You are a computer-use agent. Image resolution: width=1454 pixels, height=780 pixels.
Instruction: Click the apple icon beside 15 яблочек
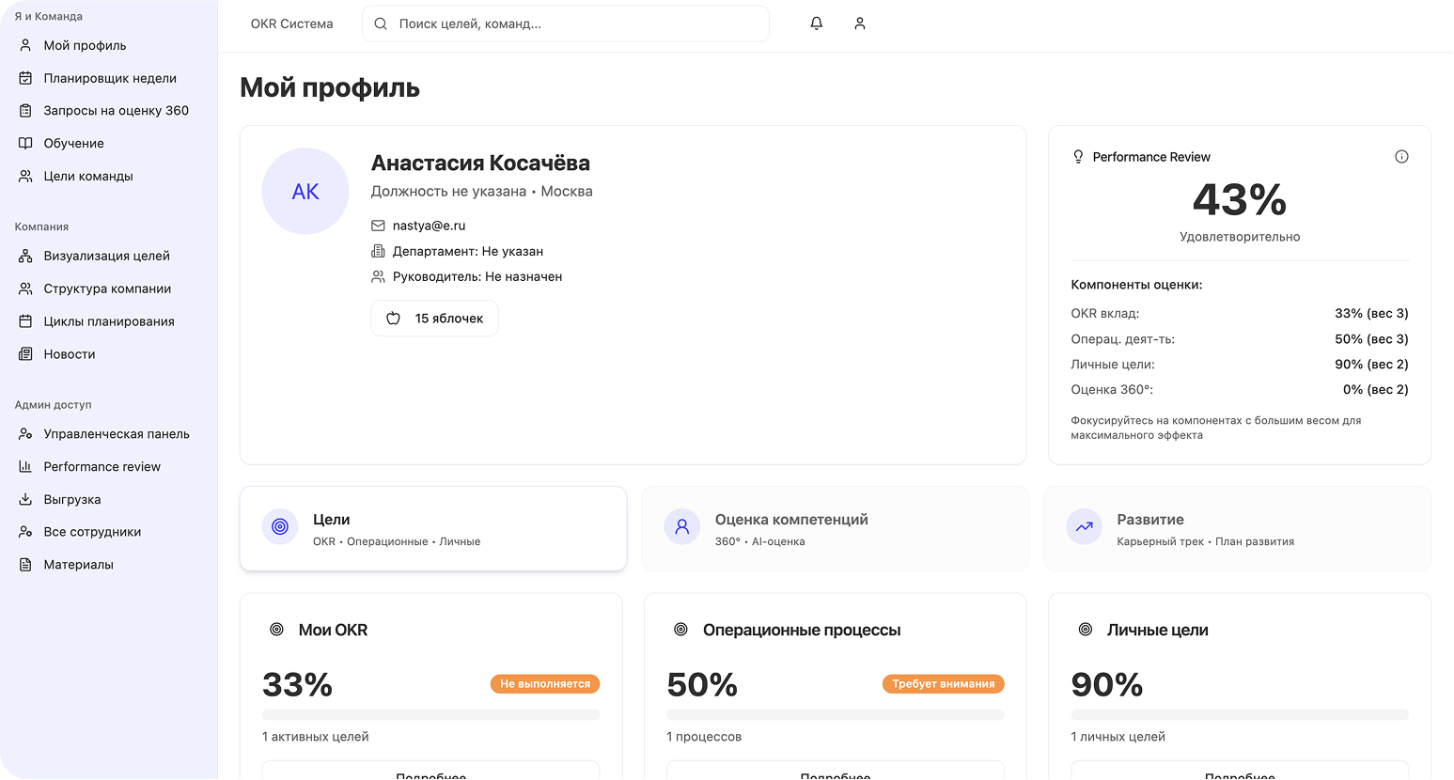tap(394, 319)
